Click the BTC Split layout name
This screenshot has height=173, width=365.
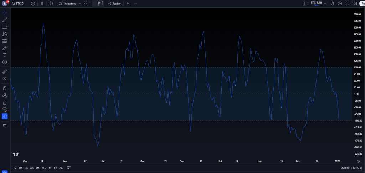pos(317,3)
